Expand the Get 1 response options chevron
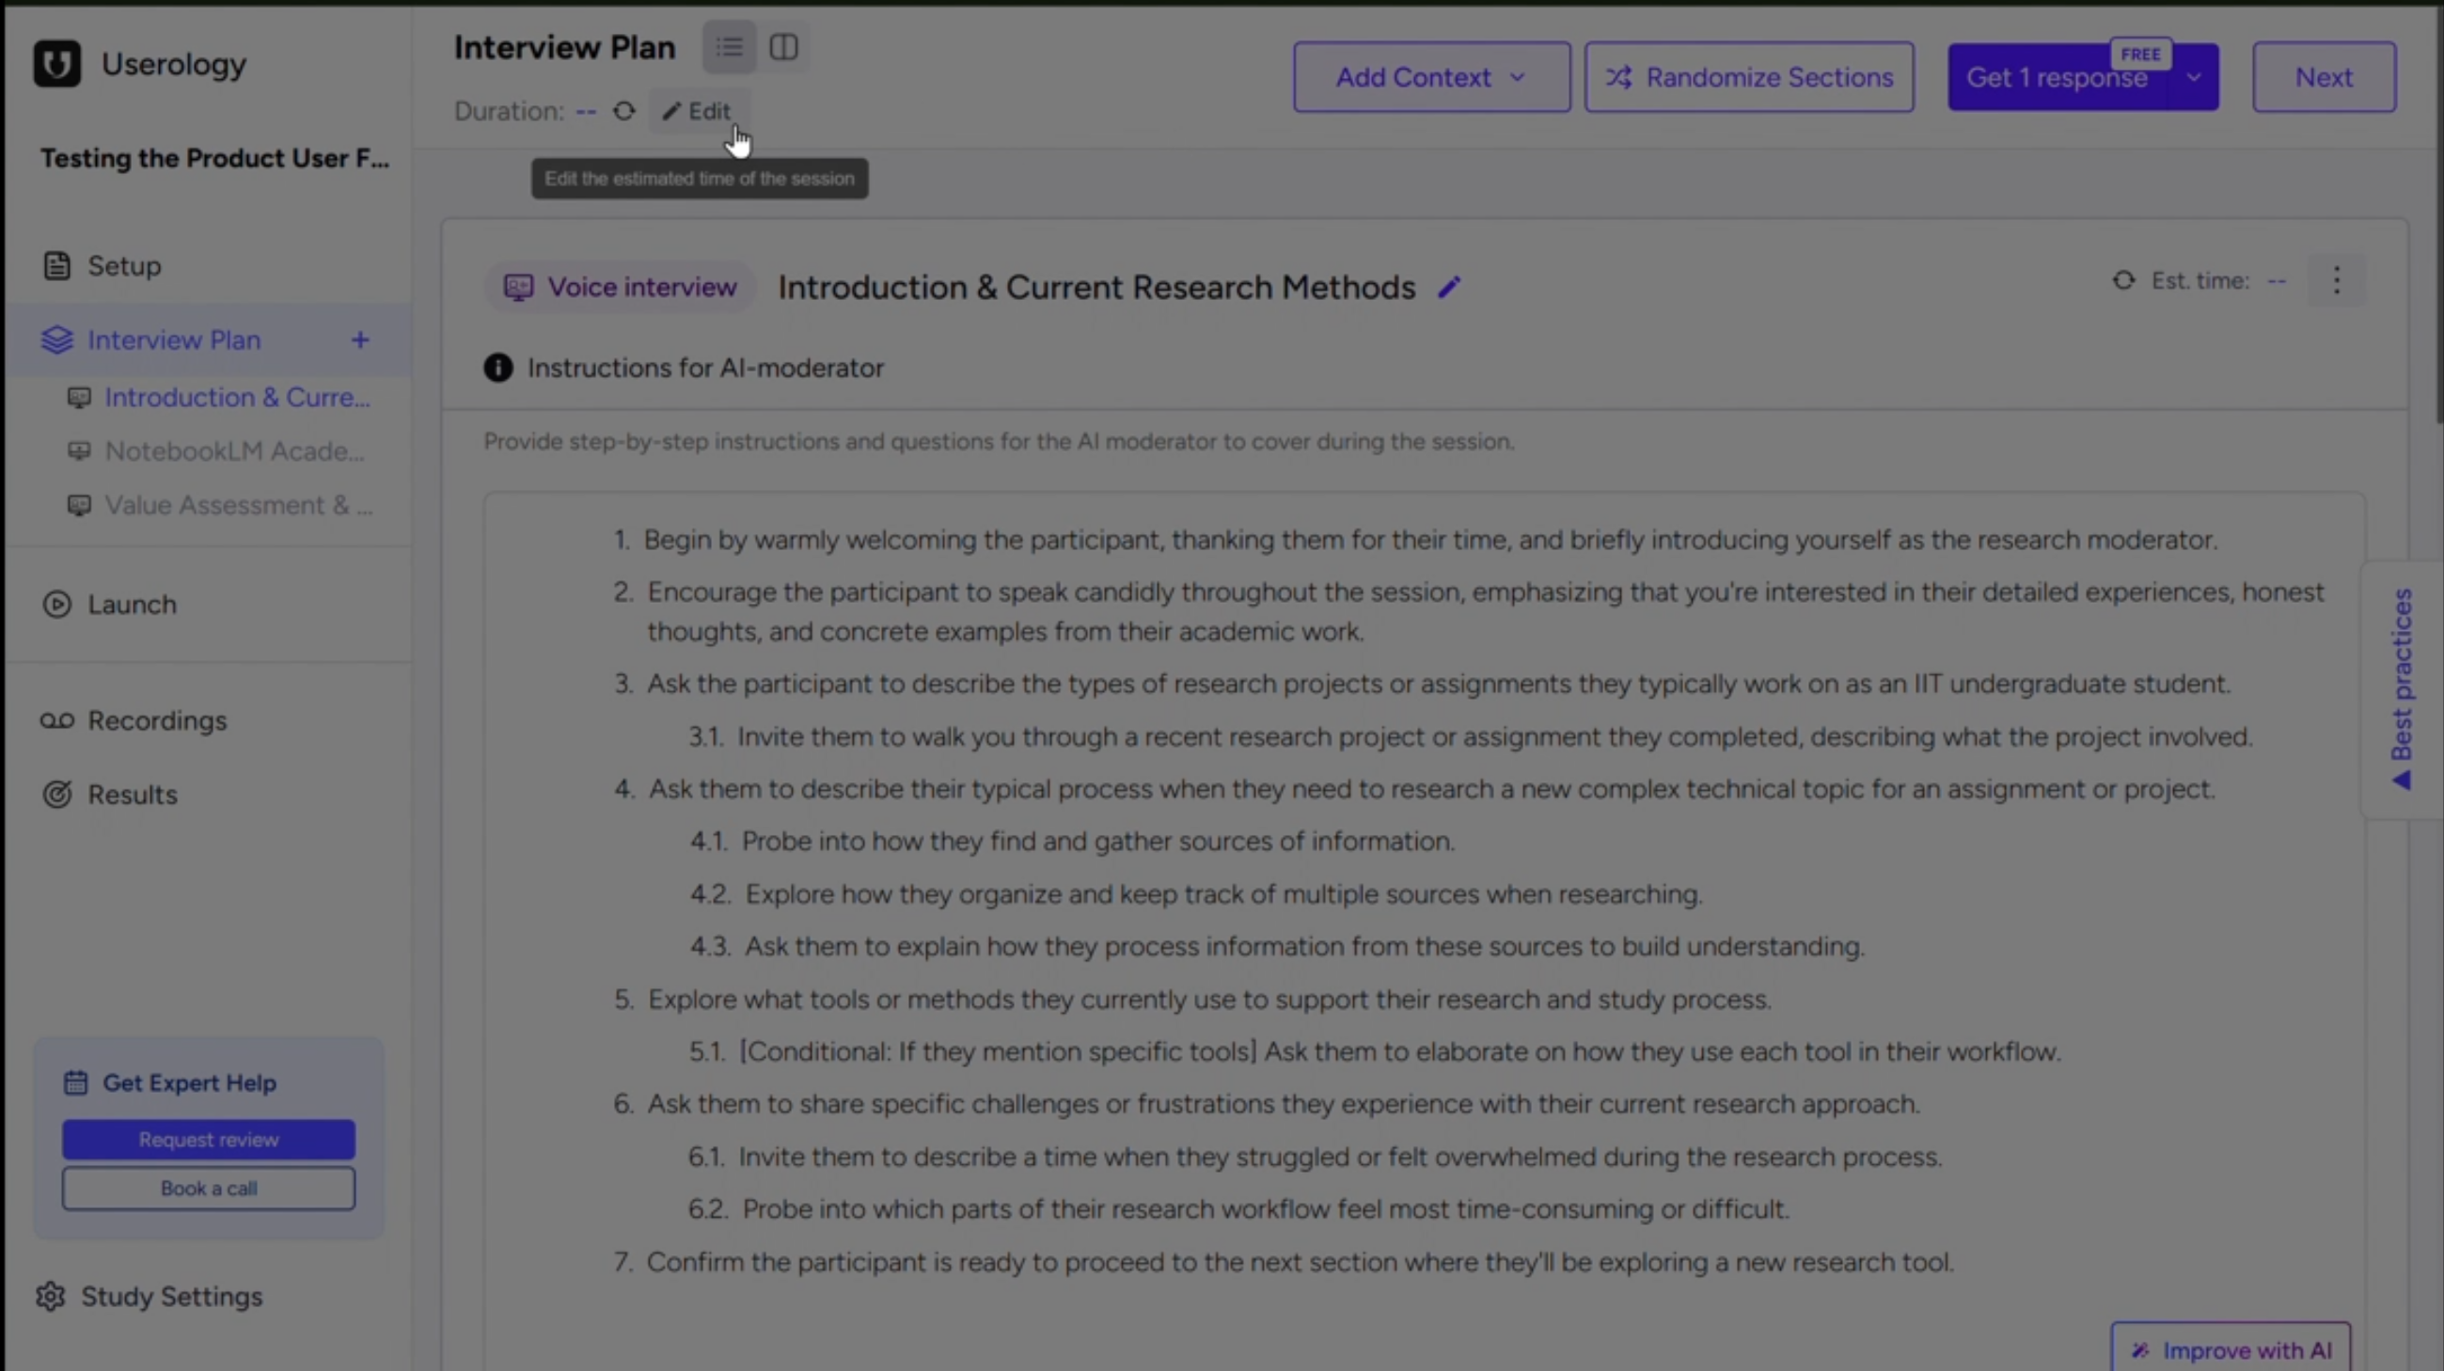 pos(2195,78)
